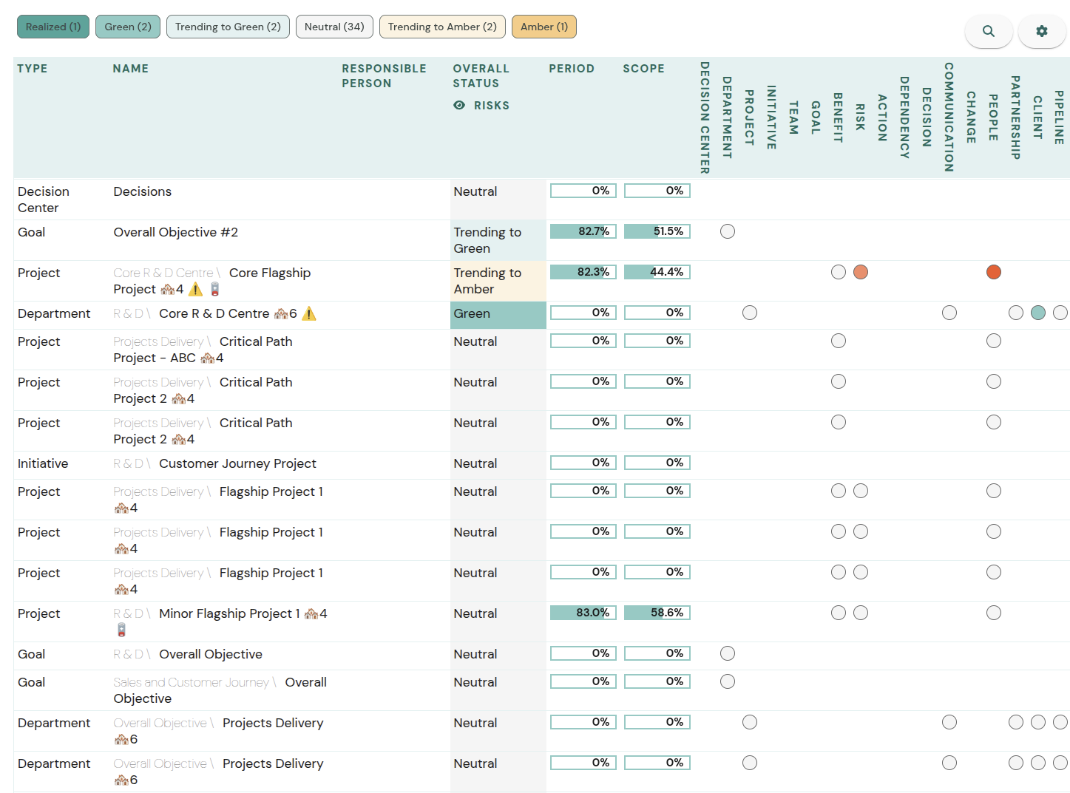Sort by the OVERALL STATUS column header
This screenshot has width=1070, height=793.
coord(481,76)
